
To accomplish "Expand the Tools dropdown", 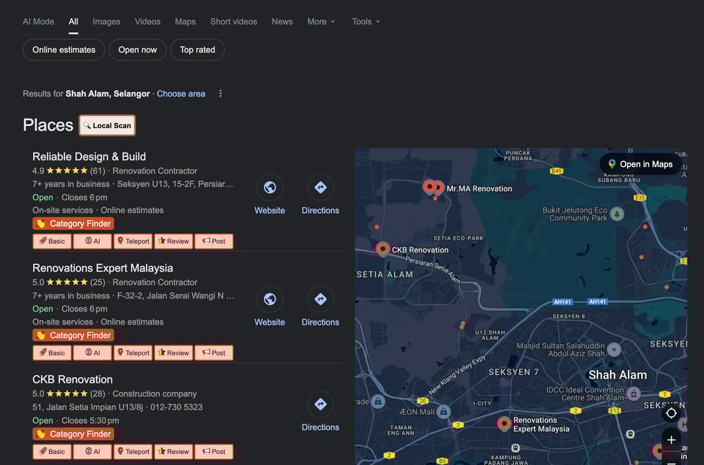I will (366, 21).
